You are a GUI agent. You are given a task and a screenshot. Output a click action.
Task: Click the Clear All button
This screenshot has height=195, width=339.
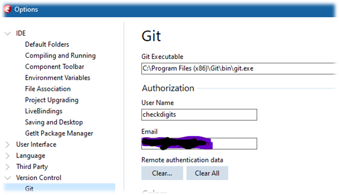207,173
